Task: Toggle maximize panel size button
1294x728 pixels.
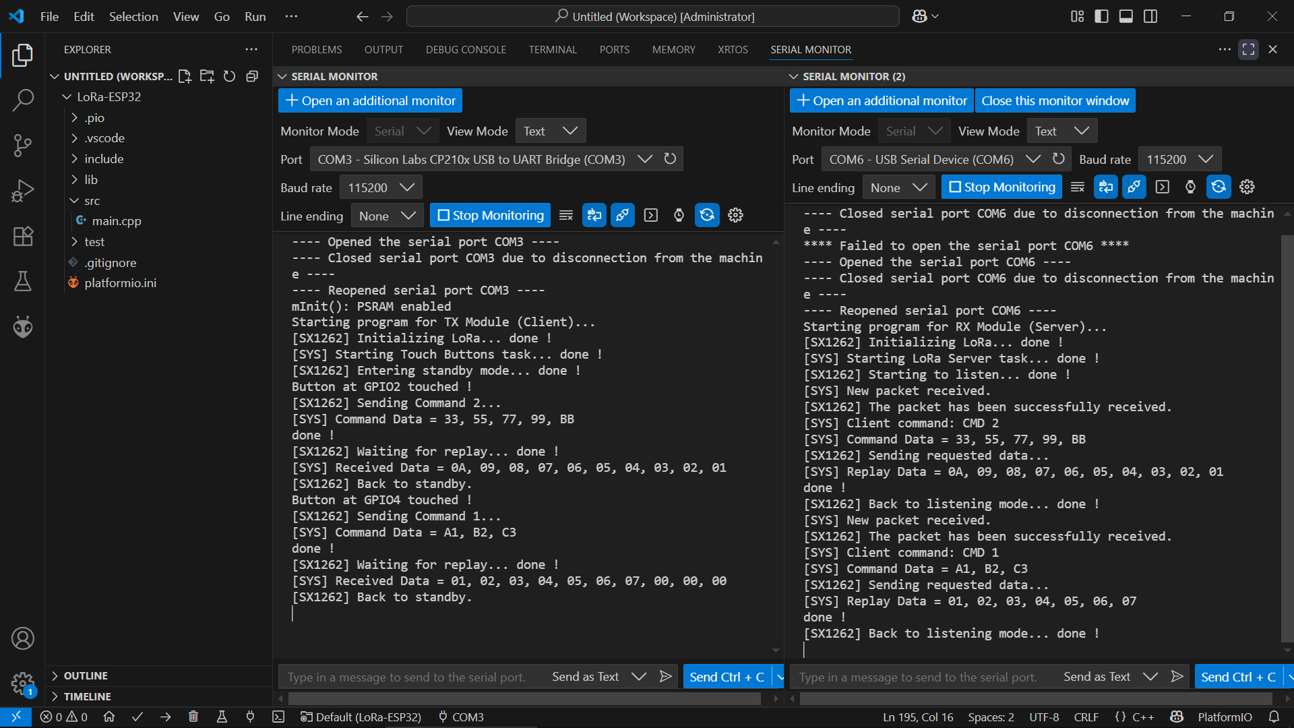Action: (1248, 49)
